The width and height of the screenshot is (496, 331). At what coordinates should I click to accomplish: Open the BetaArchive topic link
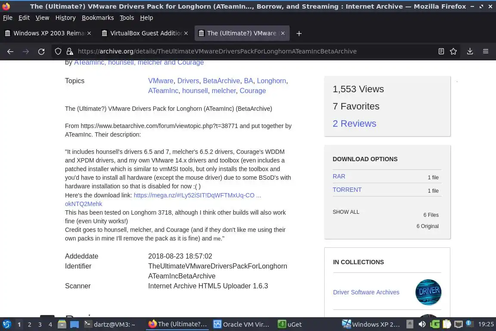click(x=221, y=81)
